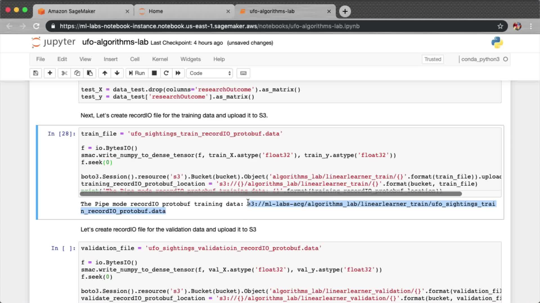Click the cell's horizontal scrollbar
540x303 pixels.
(271, 194)
